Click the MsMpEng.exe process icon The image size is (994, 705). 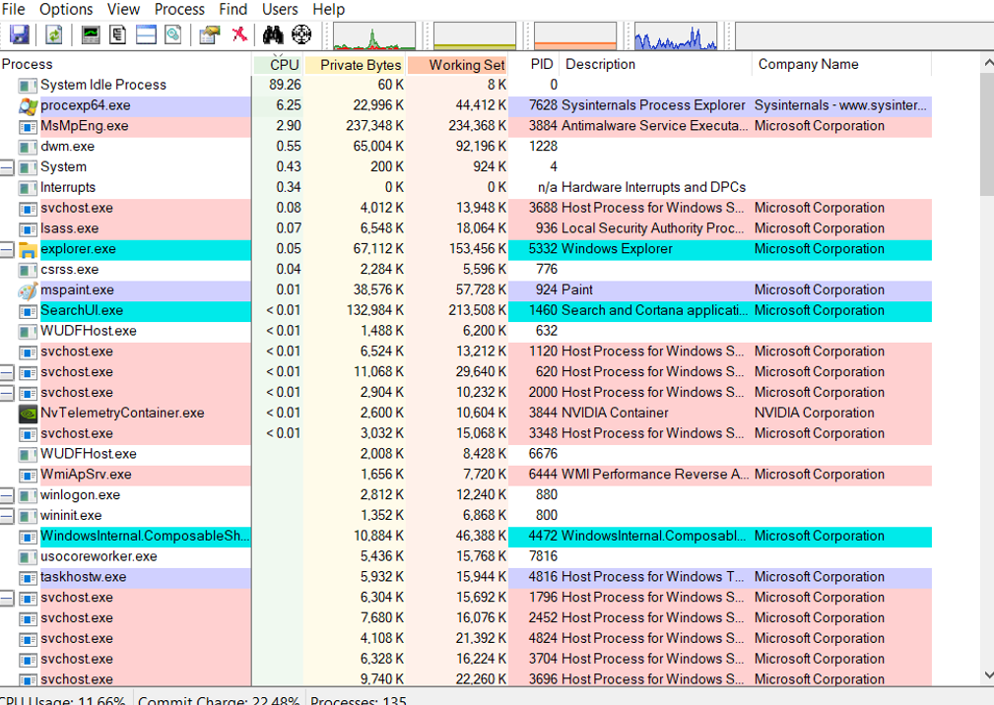tap(28, 127)
